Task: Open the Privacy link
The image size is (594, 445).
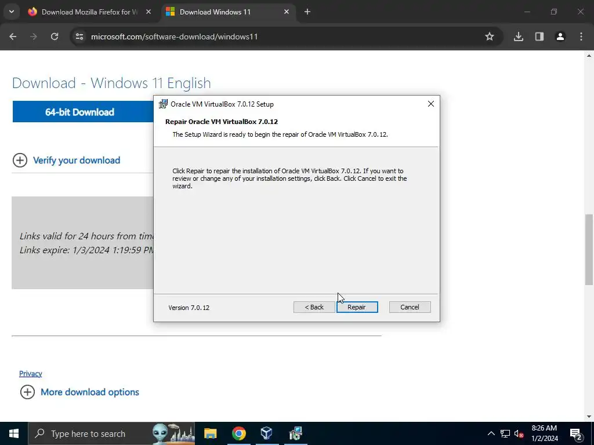Action: click(30, 374)
